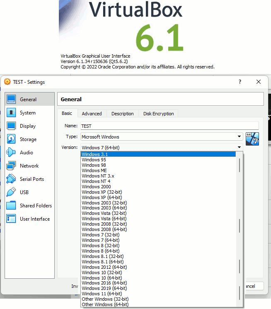
Task: Open the Storage settings disk icon
Action: pyautogui.click(x=11, y=139)
